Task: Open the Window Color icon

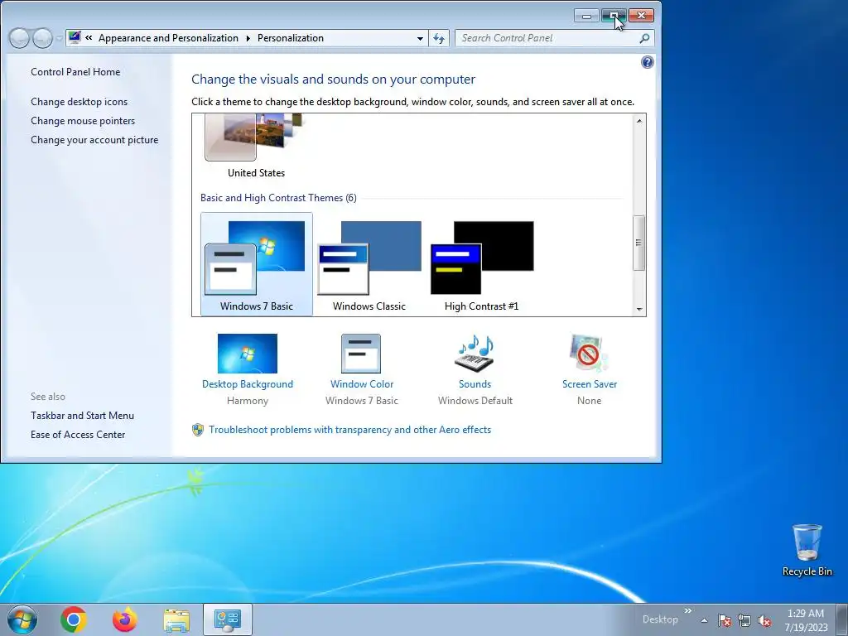Action: pos(361,354)
